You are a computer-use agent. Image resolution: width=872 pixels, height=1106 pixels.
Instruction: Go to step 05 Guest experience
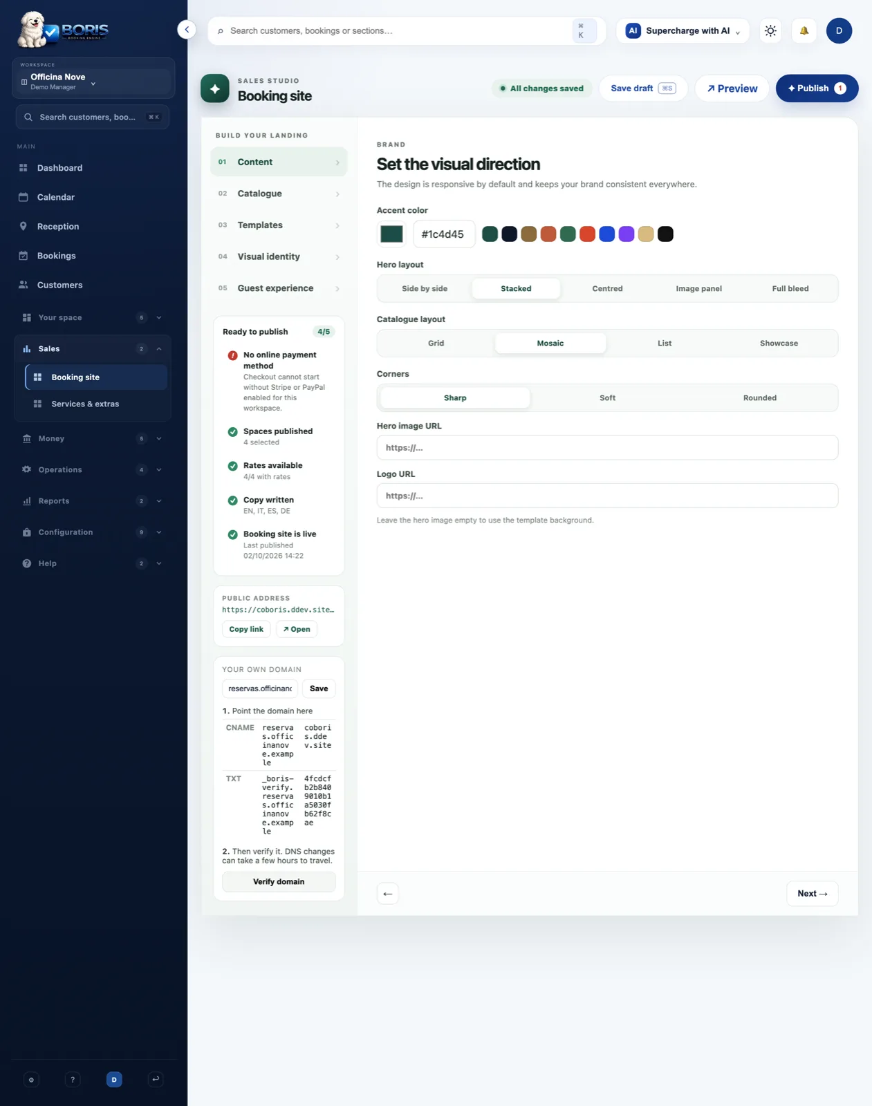279,288
